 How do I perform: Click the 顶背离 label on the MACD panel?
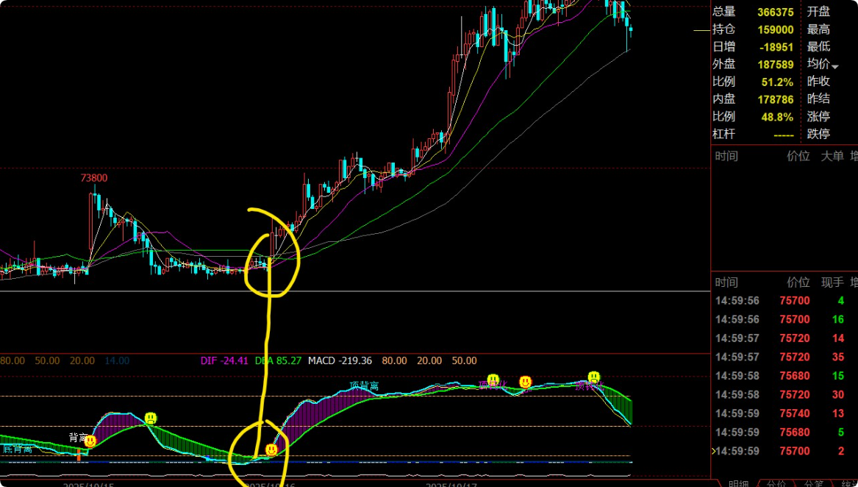click(364, 386)
